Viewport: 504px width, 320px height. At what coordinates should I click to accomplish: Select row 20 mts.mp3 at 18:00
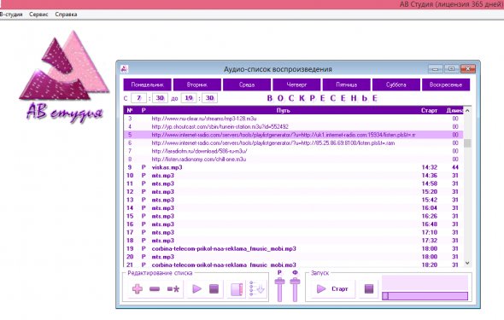[x=293, y=257]
